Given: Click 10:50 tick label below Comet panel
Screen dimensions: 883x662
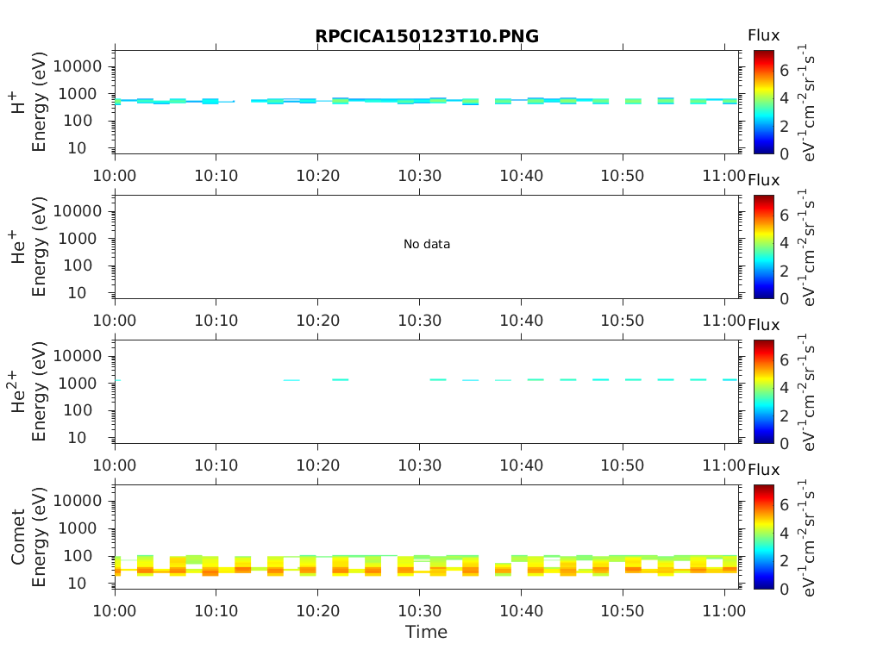Looking at the screenshot, I should coord(623,611).
